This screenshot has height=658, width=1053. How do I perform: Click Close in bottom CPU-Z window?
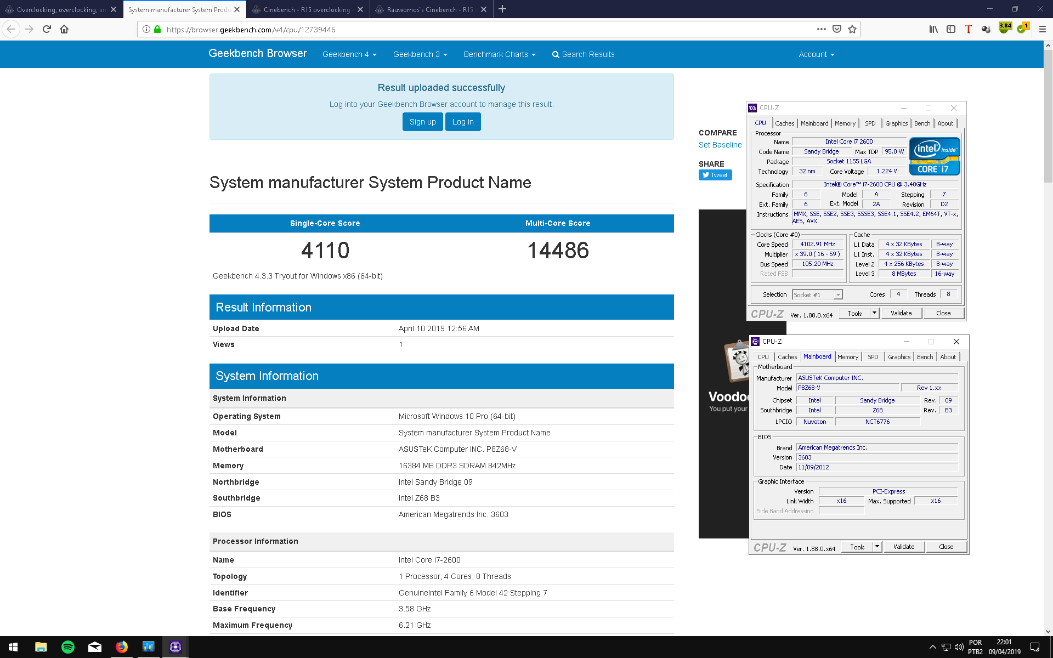tap(946, 547)
